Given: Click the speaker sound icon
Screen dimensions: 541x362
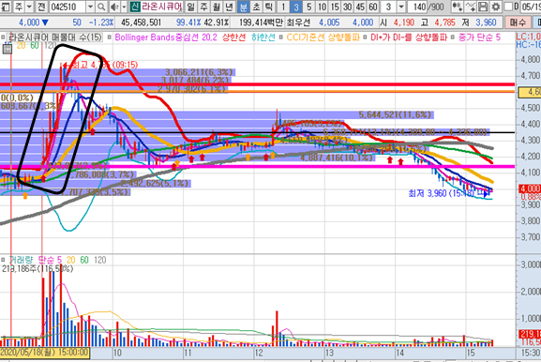Looking at the screenshot, I should tap(114, 7).
